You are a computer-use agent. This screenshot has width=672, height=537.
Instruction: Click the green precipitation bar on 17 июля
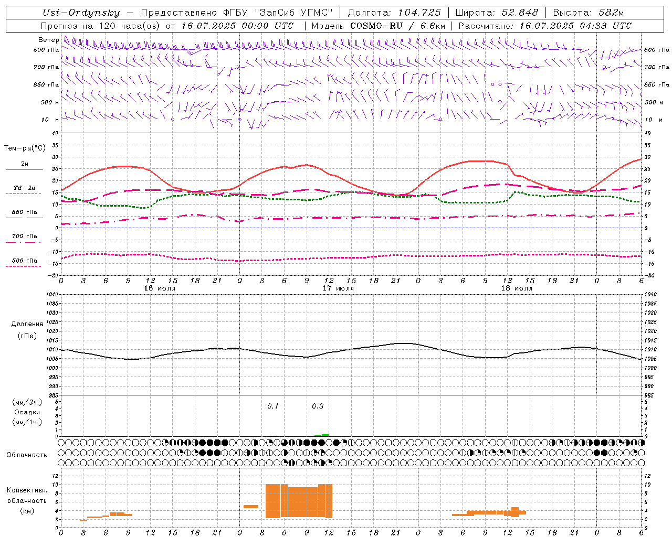[x=322, y=435]
